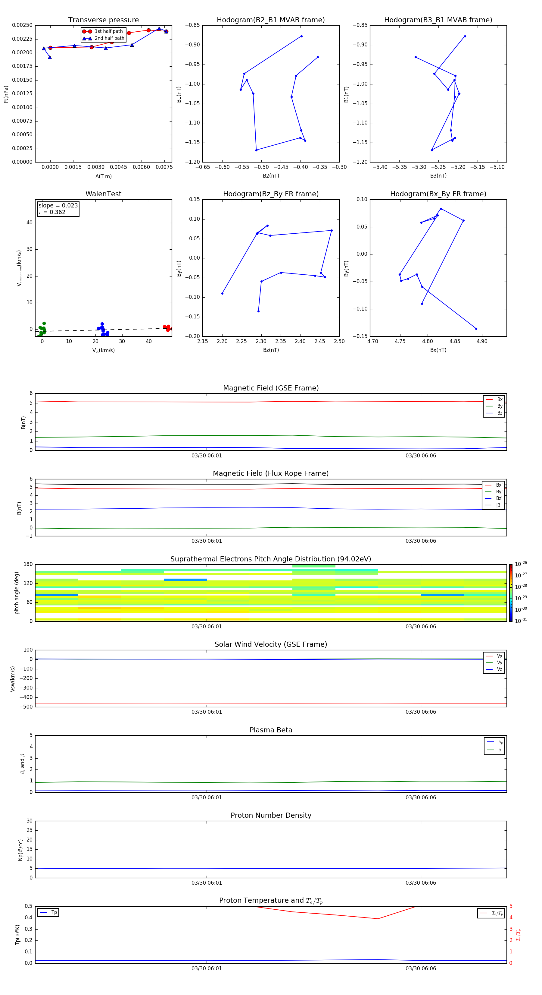
Task: Click the "B2(nT)" x-axis label
Action: [x=271, y=176]
